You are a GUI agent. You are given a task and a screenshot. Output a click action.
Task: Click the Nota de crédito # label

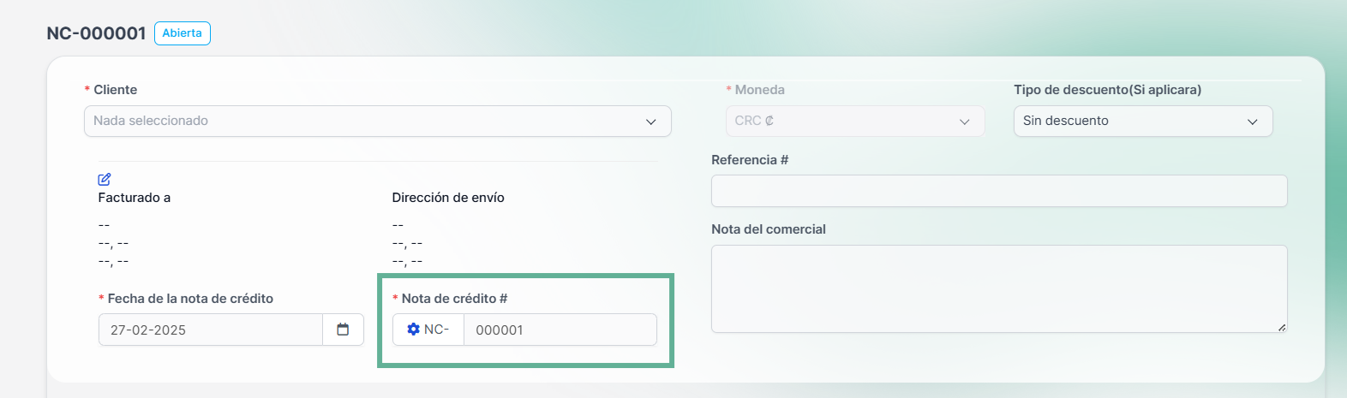(x=454, y=299)
